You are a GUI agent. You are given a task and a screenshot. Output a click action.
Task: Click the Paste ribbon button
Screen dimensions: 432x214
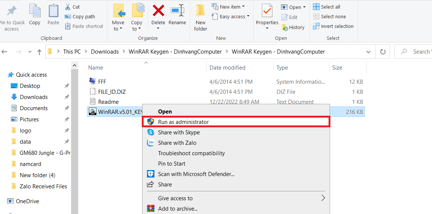(x=53, y=15)
